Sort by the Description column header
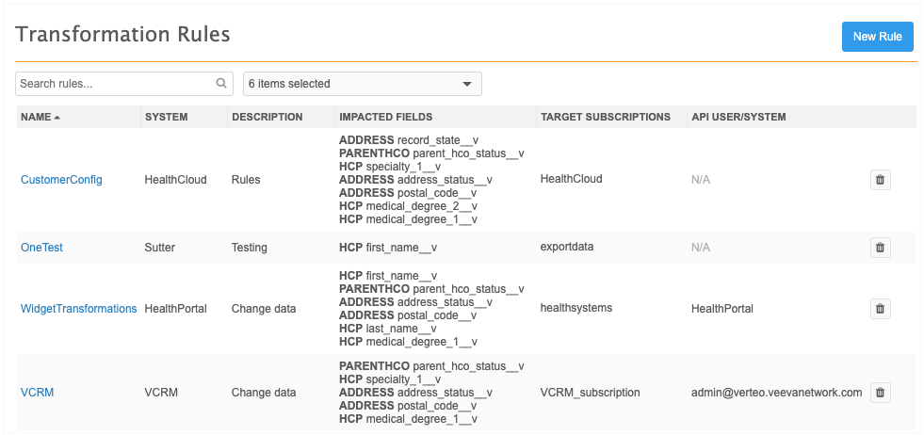The height and width of the screenshot is (435, 924). coord(267,117)
